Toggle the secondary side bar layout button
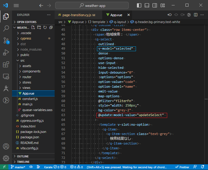The width and height of the screenshot is (208, 170). pos(155,5)
